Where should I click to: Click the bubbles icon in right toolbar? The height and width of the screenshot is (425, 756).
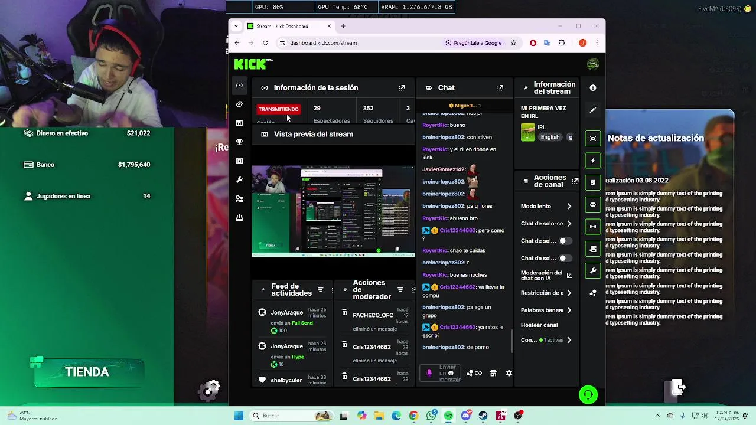pyautogui.click(x=593, y=293)
